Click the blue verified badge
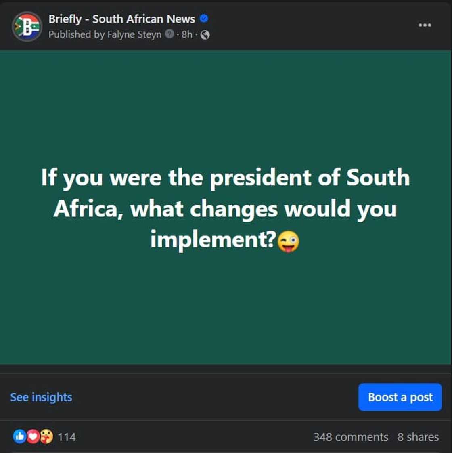The width and height of the screenshot is (452, 453). tap(204, 19)
